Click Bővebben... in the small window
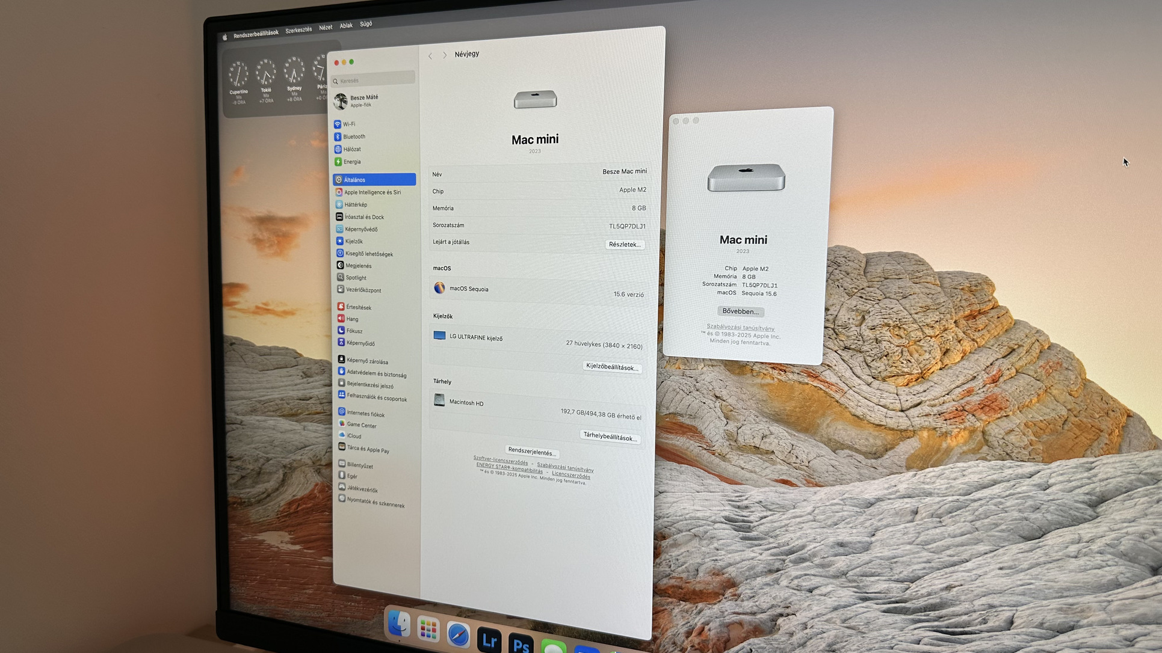 [x=740, y=311]
